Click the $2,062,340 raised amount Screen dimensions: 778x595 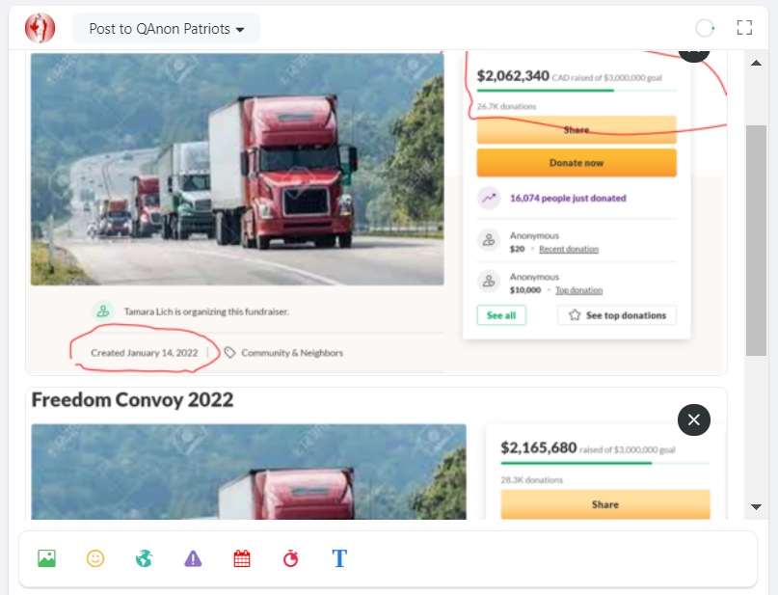pyautogui.click(x=513, y=76)
